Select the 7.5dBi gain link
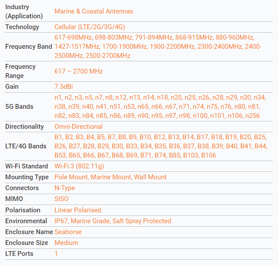 click(x=64, y=87)
